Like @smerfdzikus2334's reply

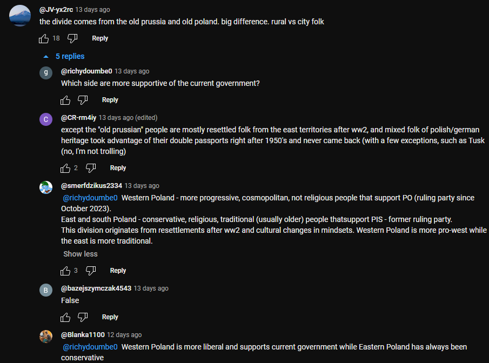pos(65,271)
